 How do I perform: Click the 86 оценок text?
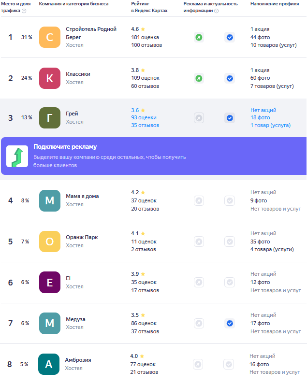point(144,323)
